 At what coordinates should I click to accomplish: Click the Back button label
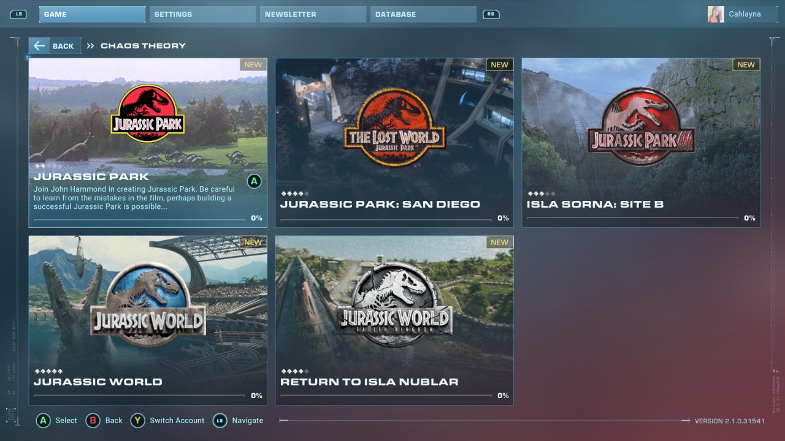point(63,46)
